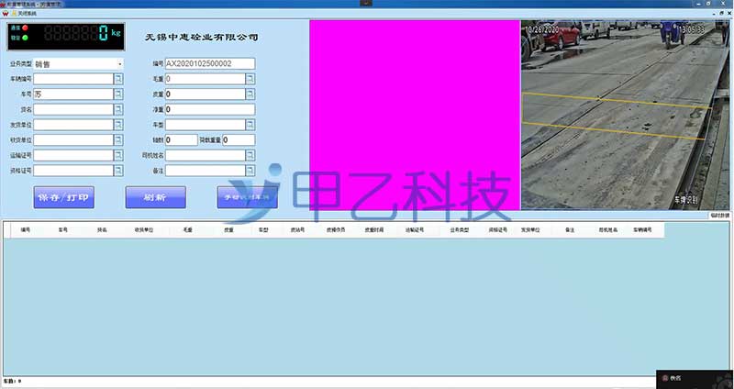Image resolution: width=734 pixels, height=389 pixels.
Task: Click the lookup icon beside 车型 field
Action: click(x=250, y=125)
